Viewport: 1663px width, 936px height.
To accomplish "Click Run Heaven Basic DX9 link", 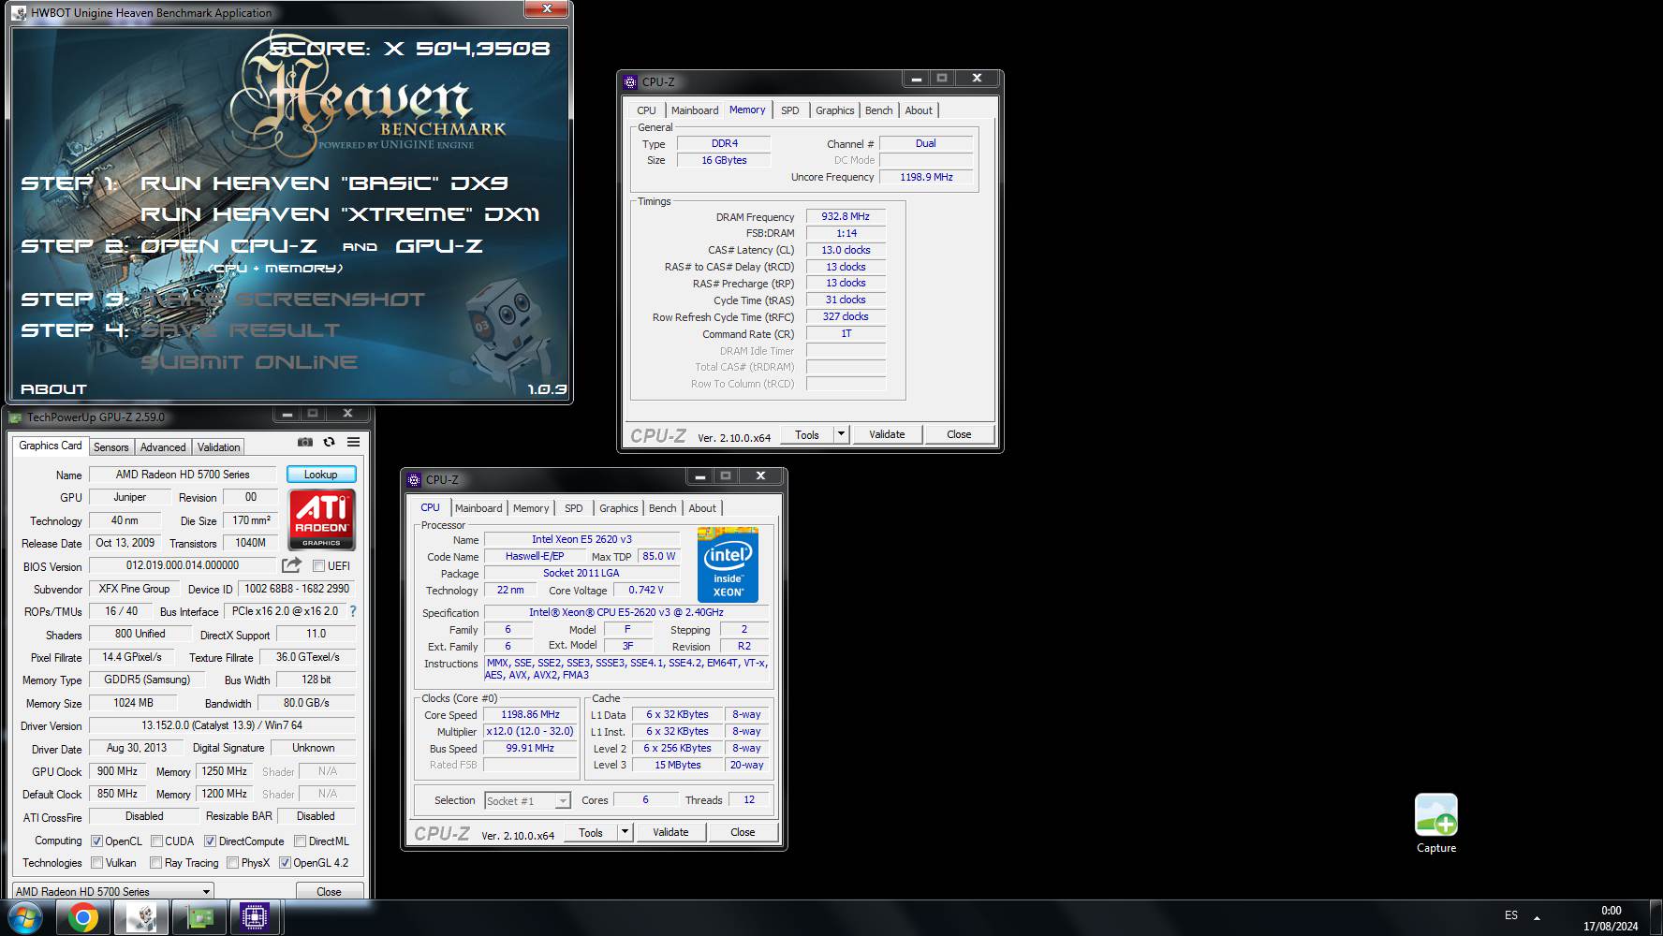I will pos(324,183).
